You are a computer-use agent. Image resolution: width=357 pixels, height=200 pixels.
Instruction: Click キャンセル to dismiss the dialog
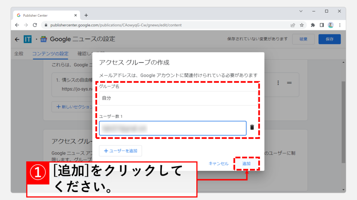pos(219,164)
